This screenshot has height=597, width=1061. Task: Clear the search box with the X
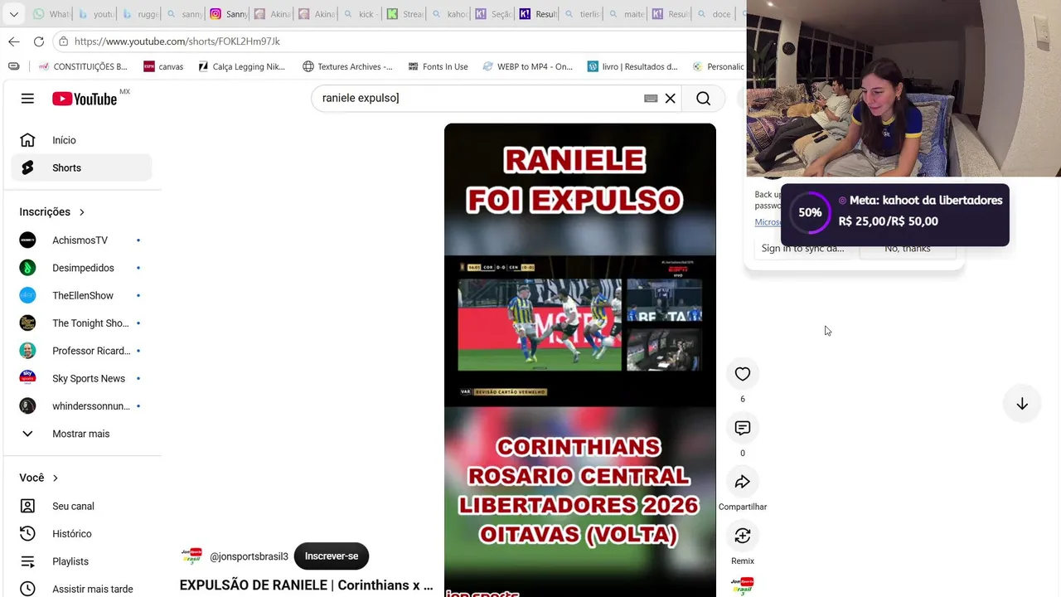point(671,99)
